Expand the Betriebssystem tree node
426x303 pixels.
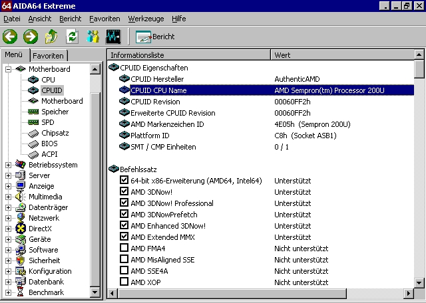tap(8, 165)
